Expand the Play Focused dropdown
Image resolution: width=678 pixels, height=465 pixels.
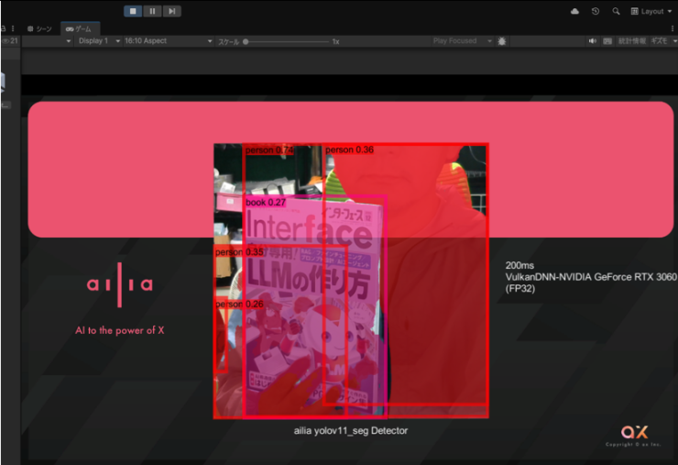459,41
